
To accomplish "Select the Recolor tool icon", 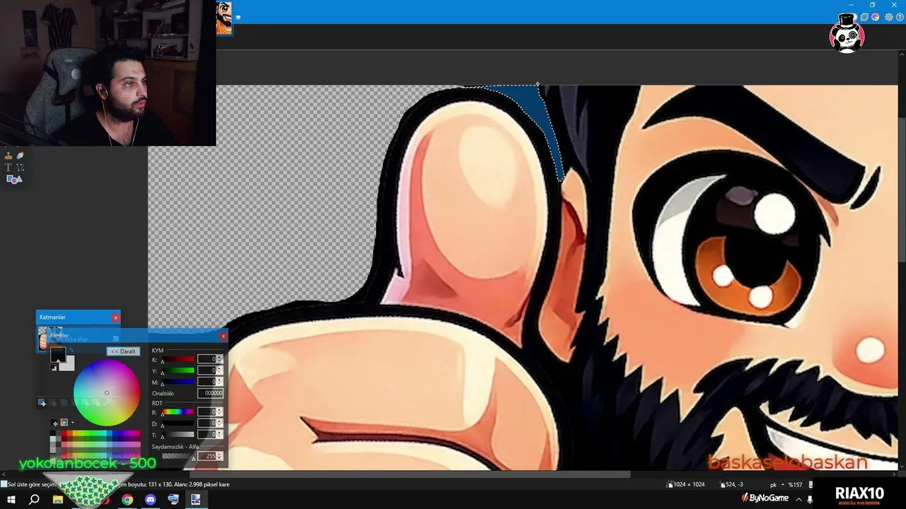I will point(20,156).
